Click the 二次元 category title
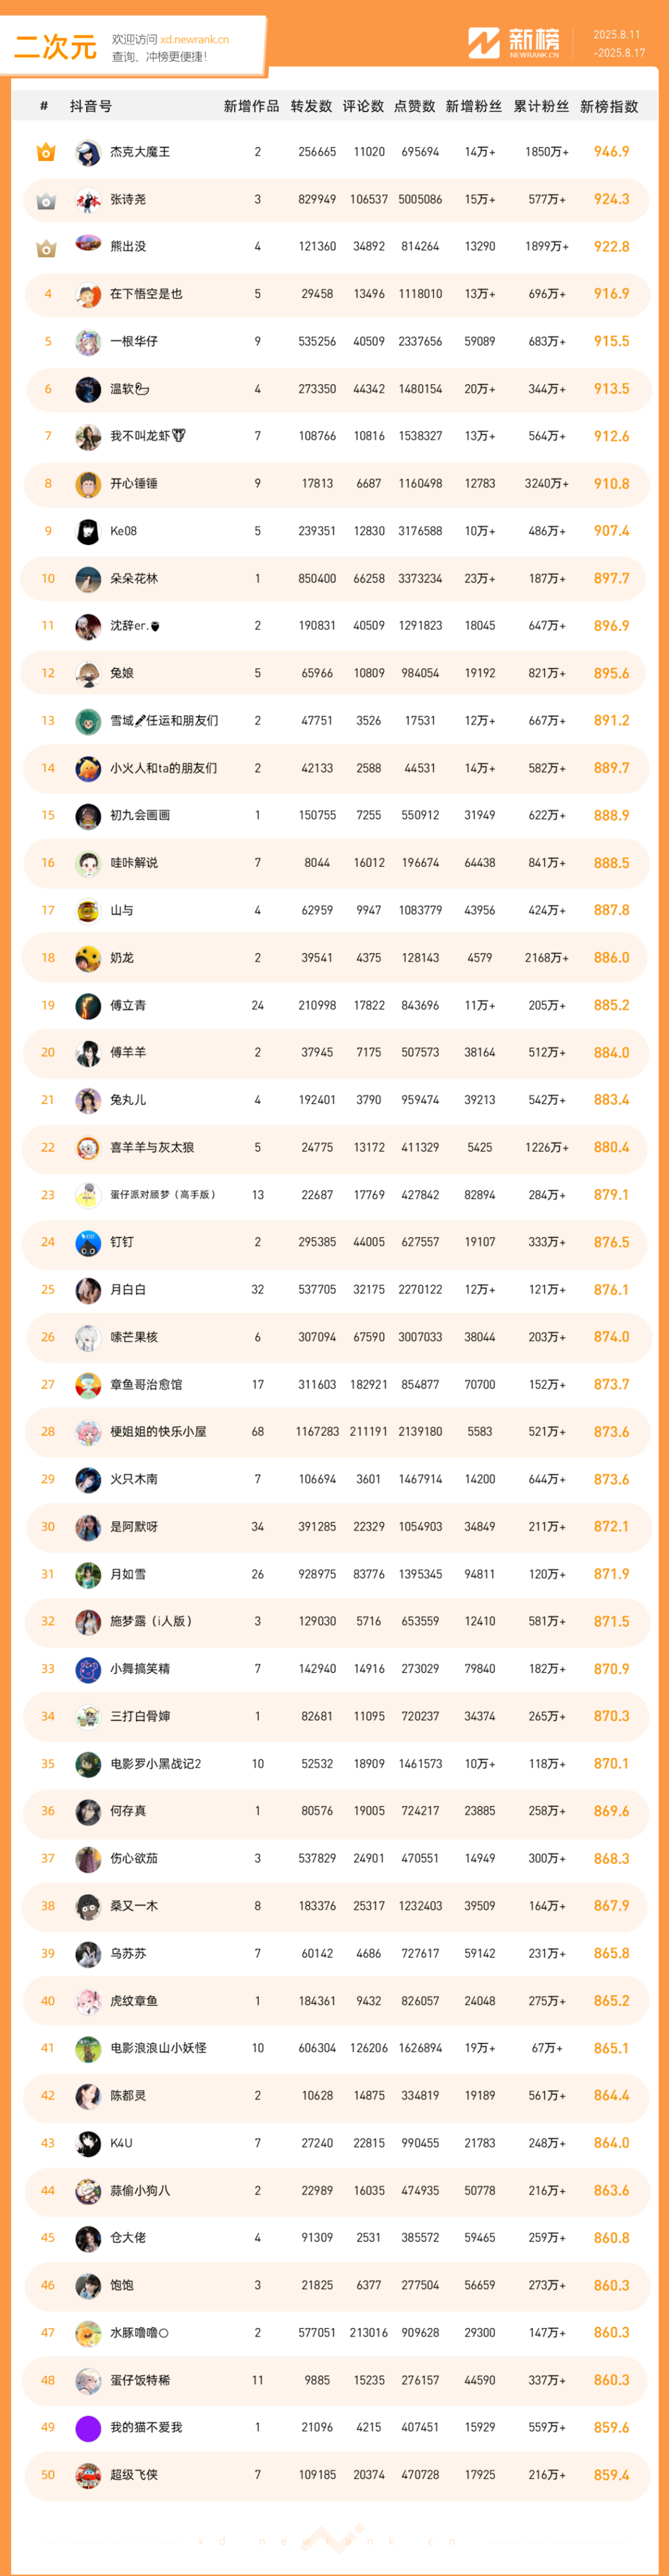 55,47
